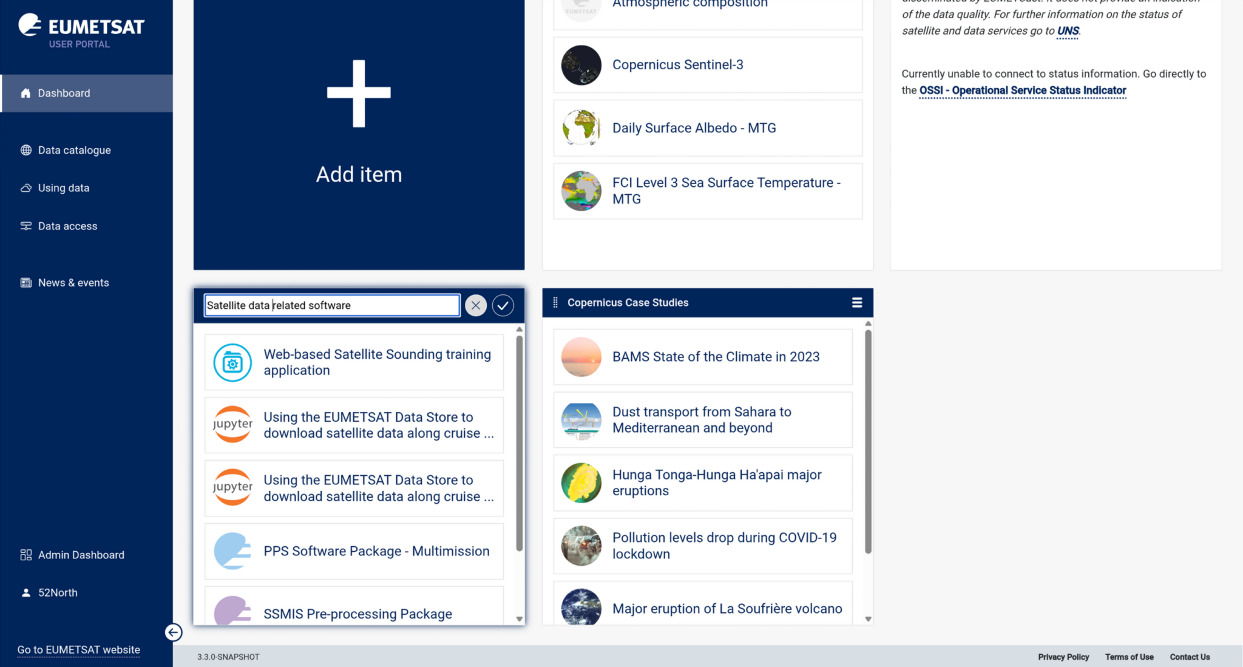Click the 52North user profile icon
This screenshot has height=667, width=1243.
[26, 593]
